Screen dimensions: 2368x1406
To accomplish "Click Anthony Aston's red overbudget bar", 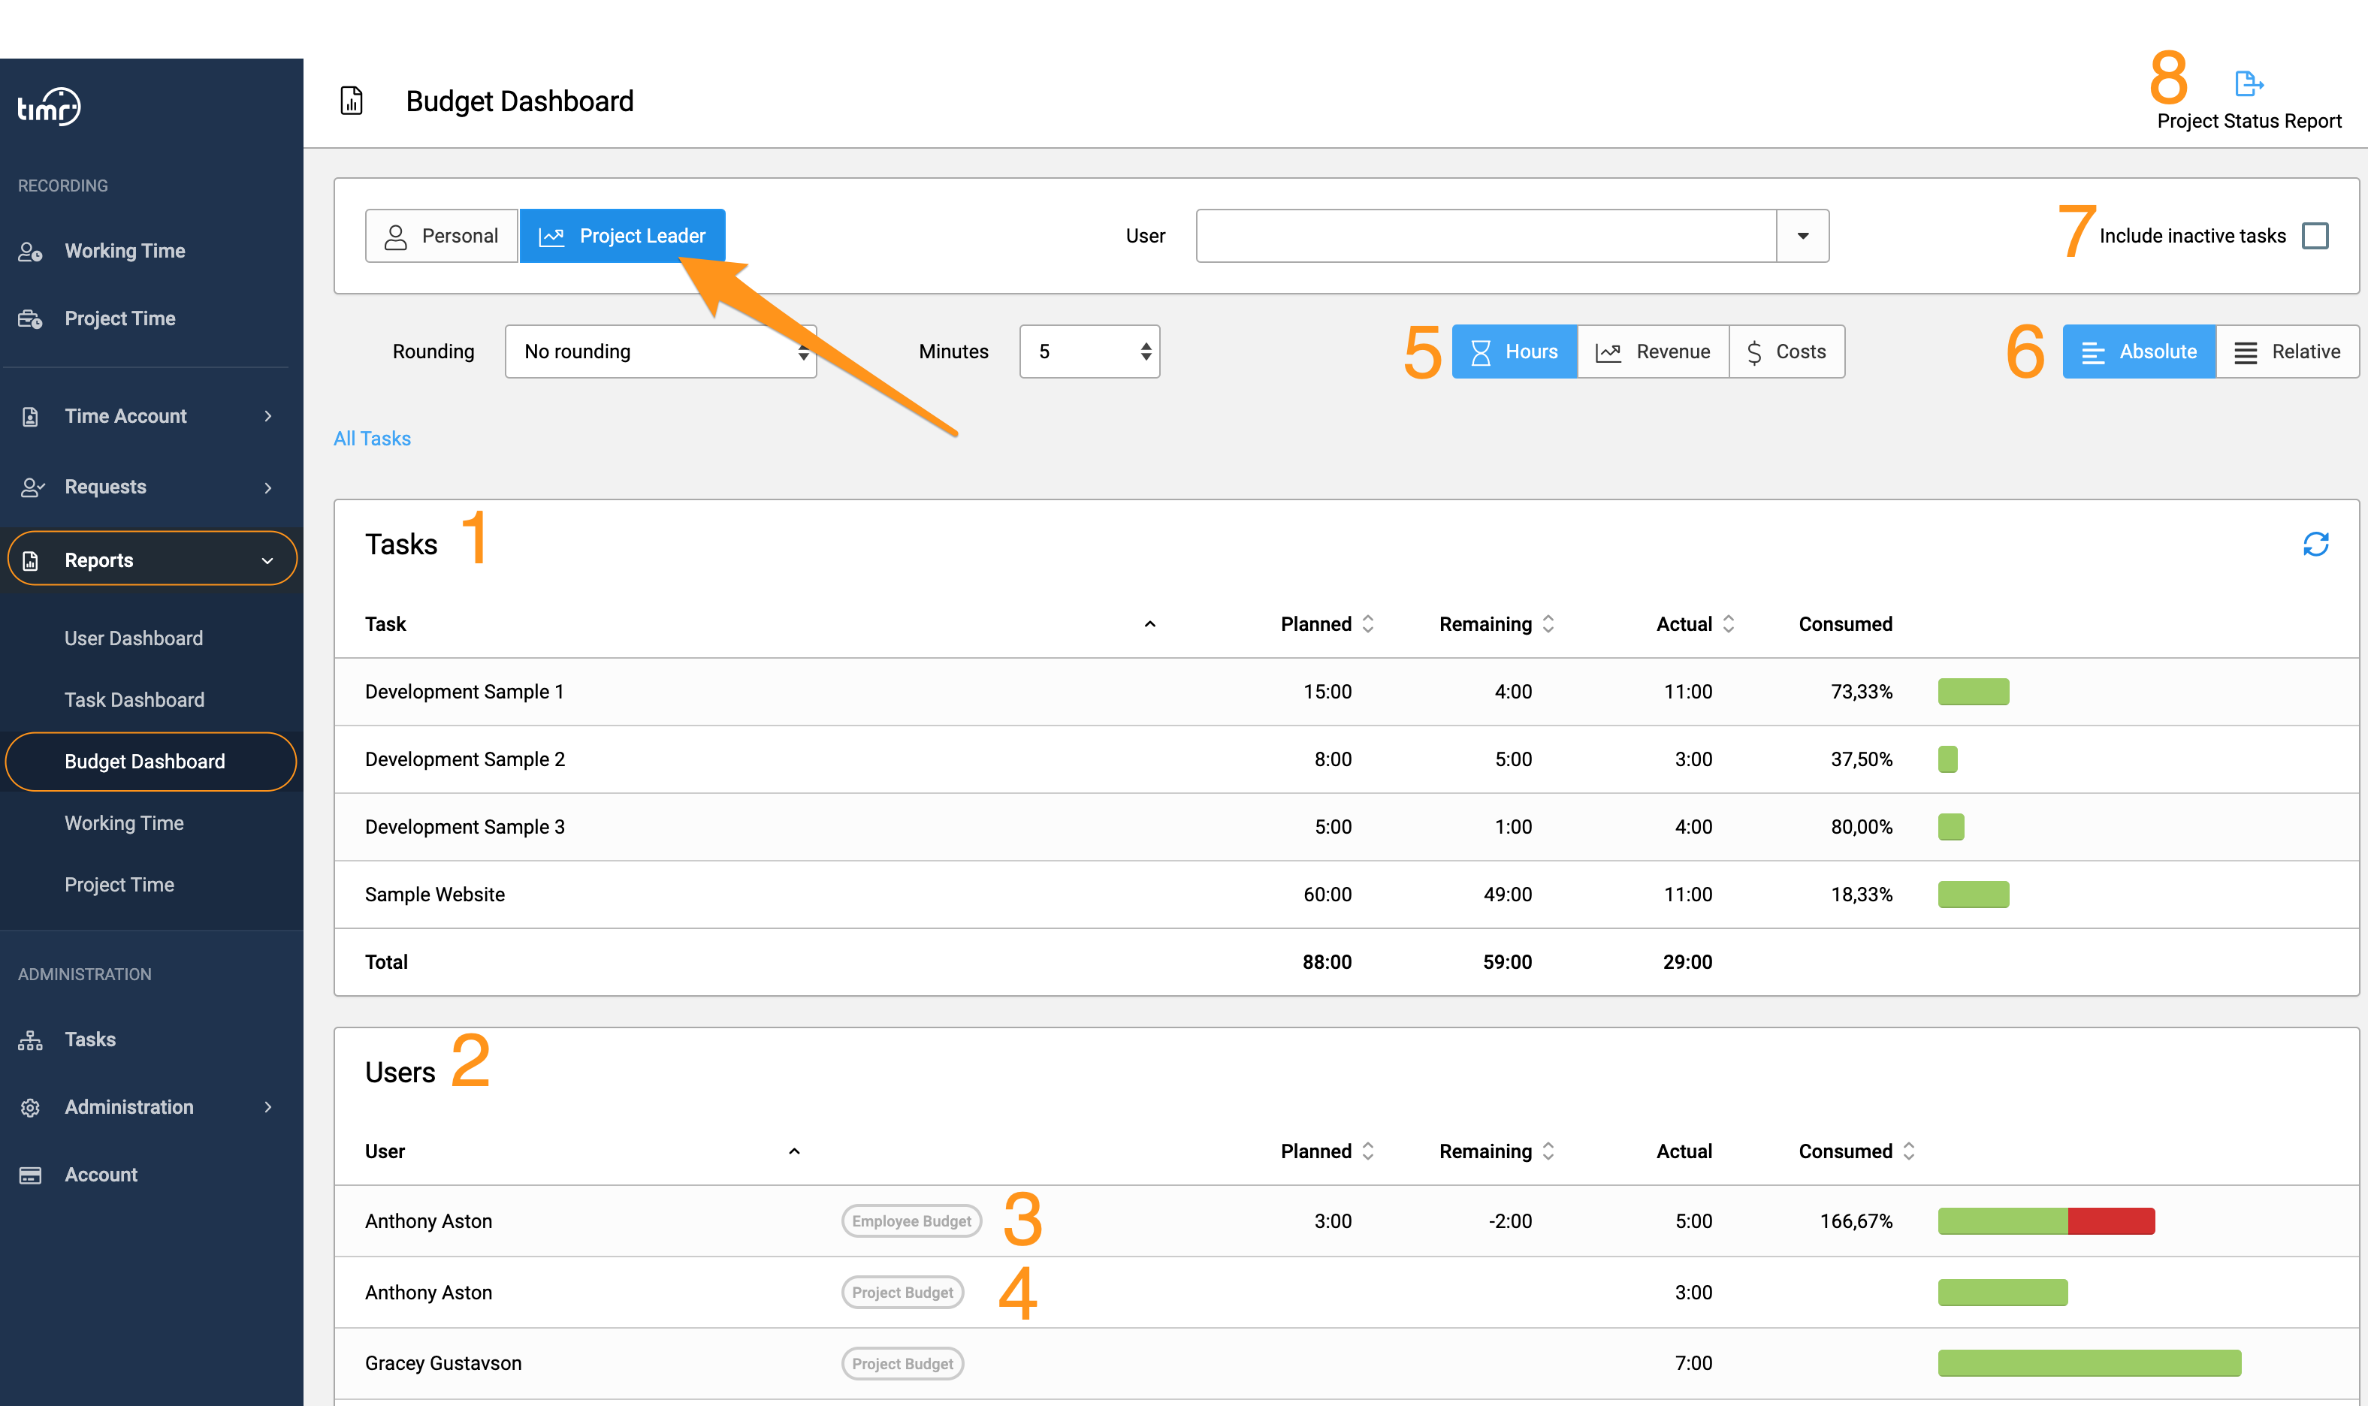I will coord(2110,1221).
